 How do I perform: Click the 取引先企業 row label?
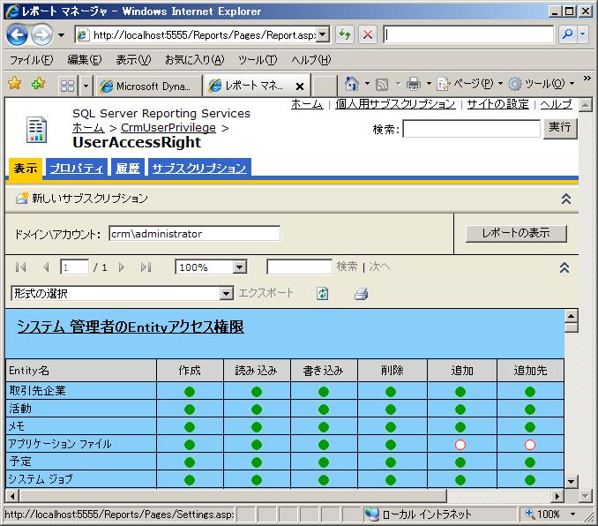point(37,390)
